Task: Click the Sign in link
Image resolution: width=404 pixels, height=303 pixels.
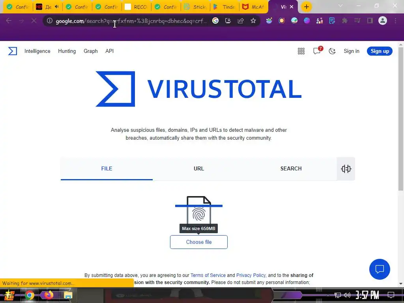Action: (x=352, y=51)
